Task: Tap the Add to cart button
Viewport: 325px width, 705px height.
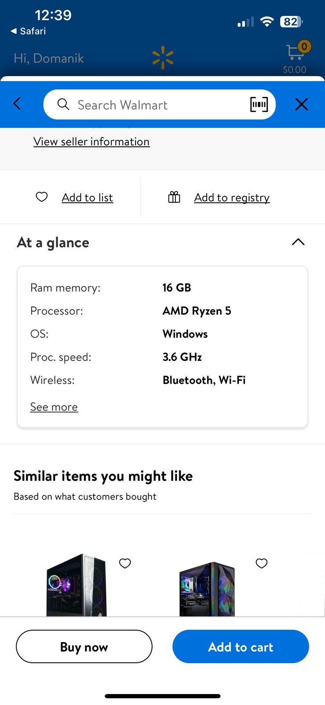Action: (x=241, y=646)
